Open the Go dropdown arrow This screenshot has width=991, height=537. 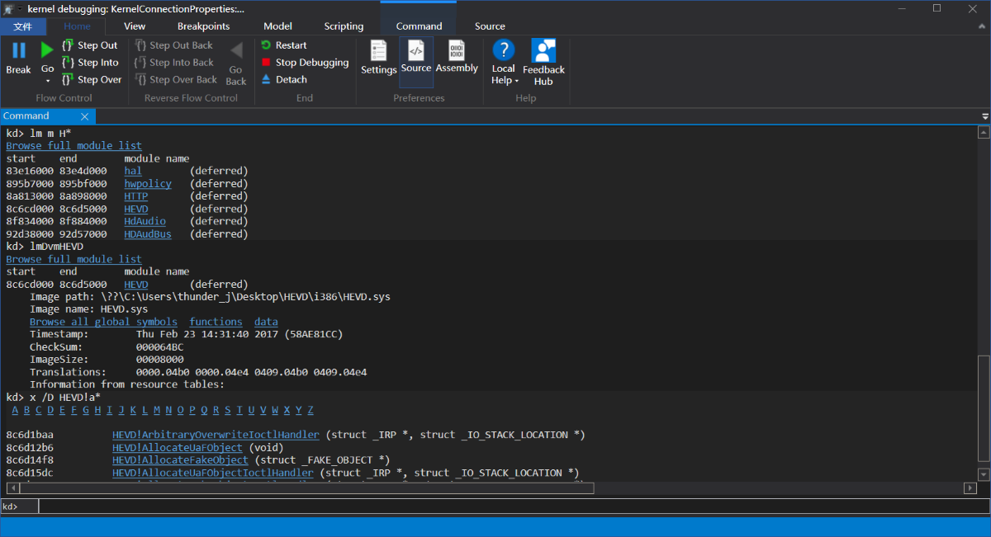coord(47,81)
